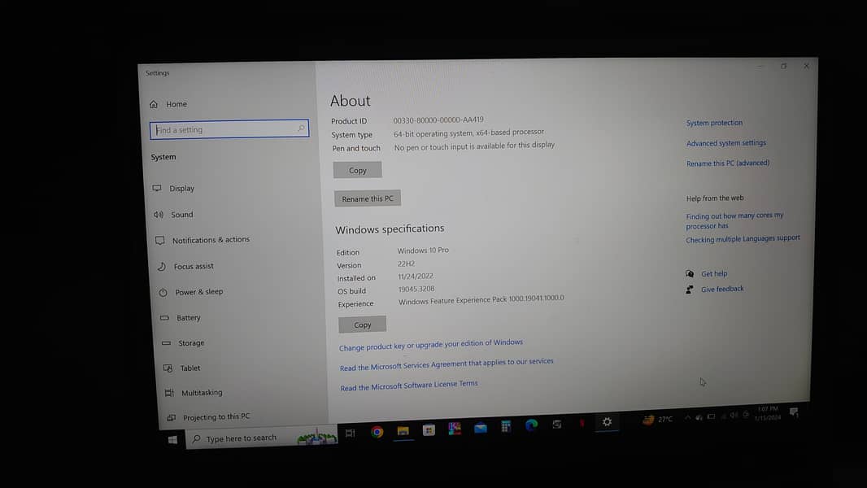Show hidden system tray icons
This screenshot has width=867, height=488.
pos(687,417)
